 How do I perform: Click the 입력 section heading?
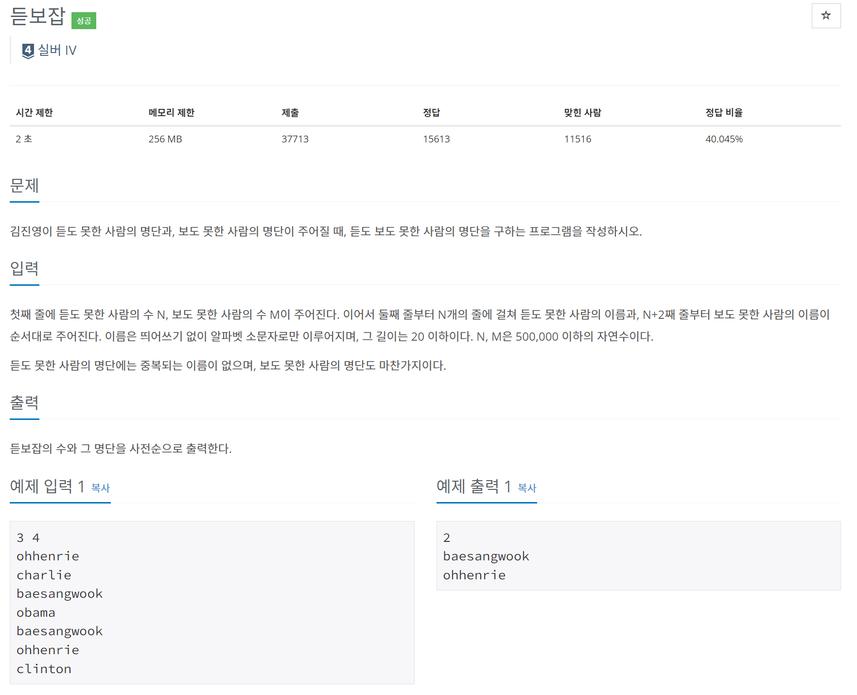[24, 268]
